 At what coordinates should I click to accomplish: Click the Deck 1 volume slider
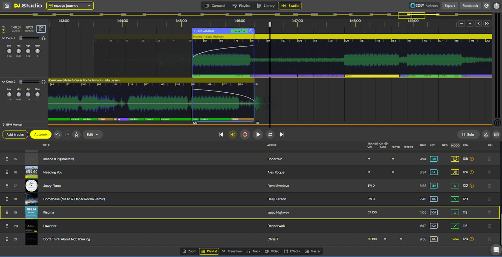pyautogui.click(x=29, y=38)
